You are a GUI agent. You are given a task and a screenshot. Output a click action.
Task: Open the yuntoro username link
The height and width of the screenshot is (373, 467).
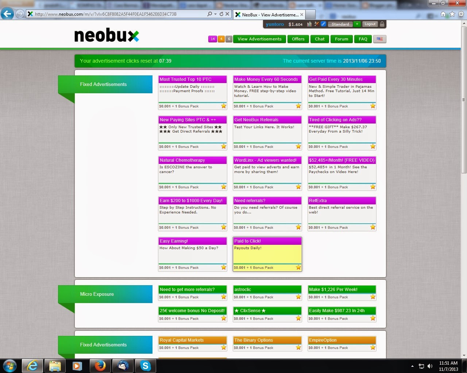[274, 24]
